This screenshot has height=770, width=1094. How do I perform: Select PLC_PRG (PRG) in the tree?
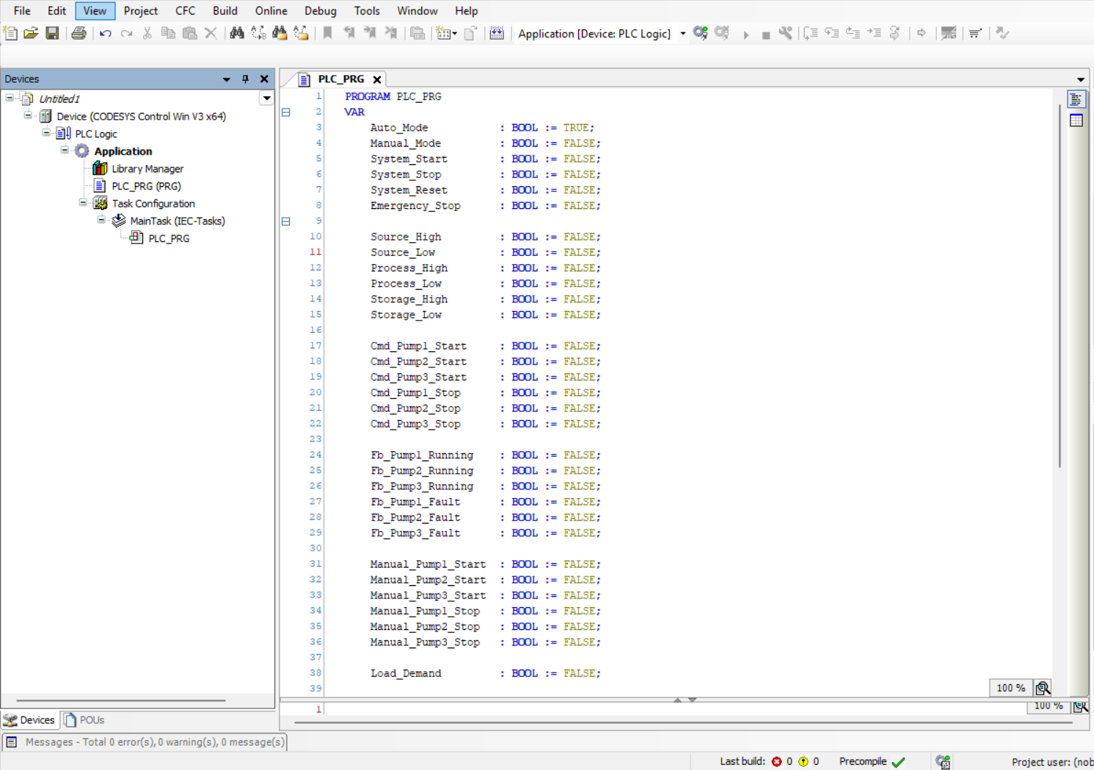pos(145,186)
